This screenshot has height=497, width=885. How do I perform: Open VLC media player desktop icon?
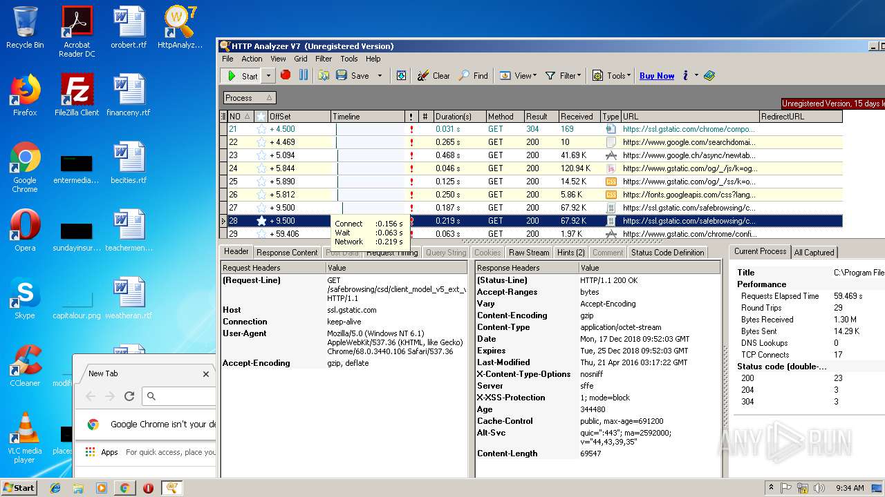(x=25, y=438)
